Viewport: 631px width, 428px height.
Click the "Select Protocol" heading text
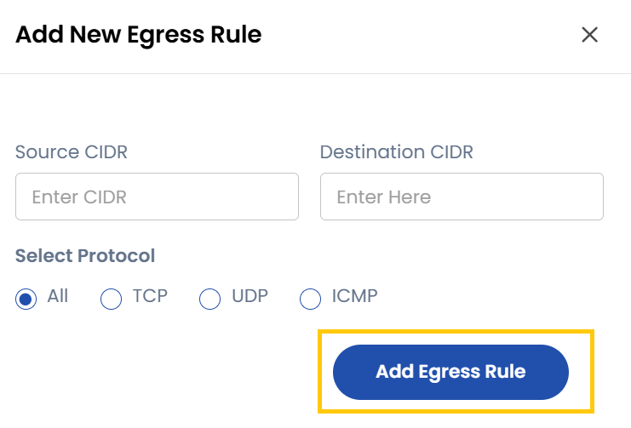(x=85, y=255)
